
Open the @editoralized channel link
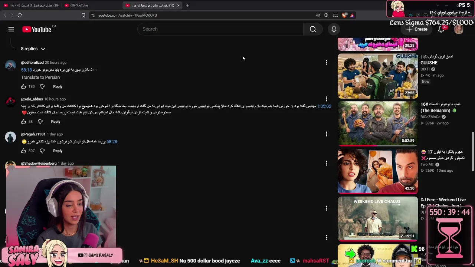click(32, 63)
